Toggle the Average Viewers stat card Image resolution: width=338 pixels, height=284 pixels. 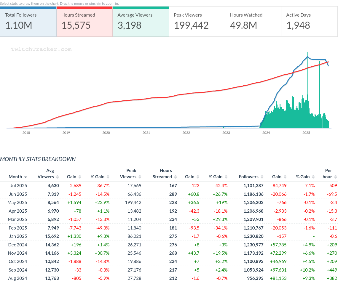[141, 22]
